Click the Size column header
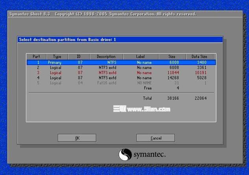Screen dimensions: 249x175 pyautogui.click(x=172, y=56)
